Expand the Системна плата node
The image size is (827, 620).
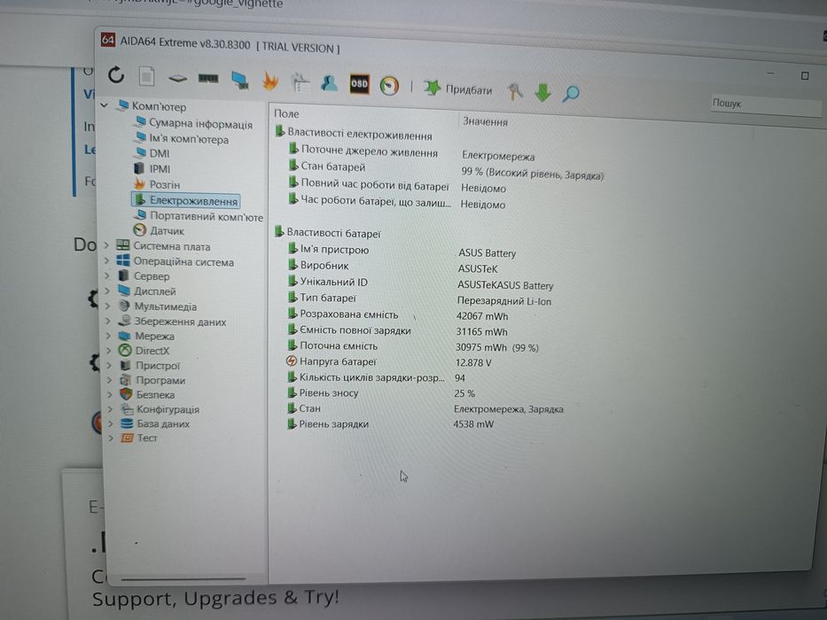106,245
